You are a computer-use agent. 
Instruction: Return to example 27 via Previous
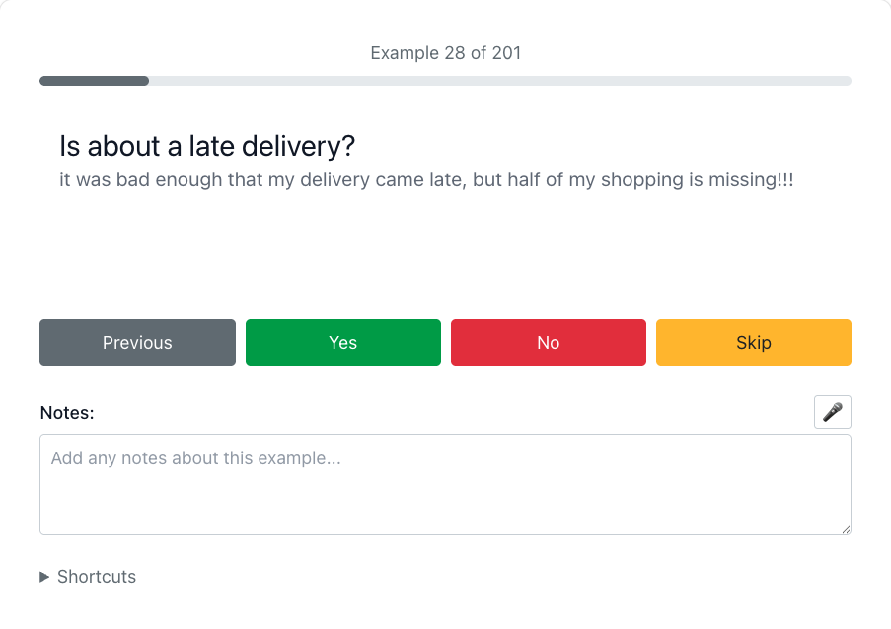137,343
